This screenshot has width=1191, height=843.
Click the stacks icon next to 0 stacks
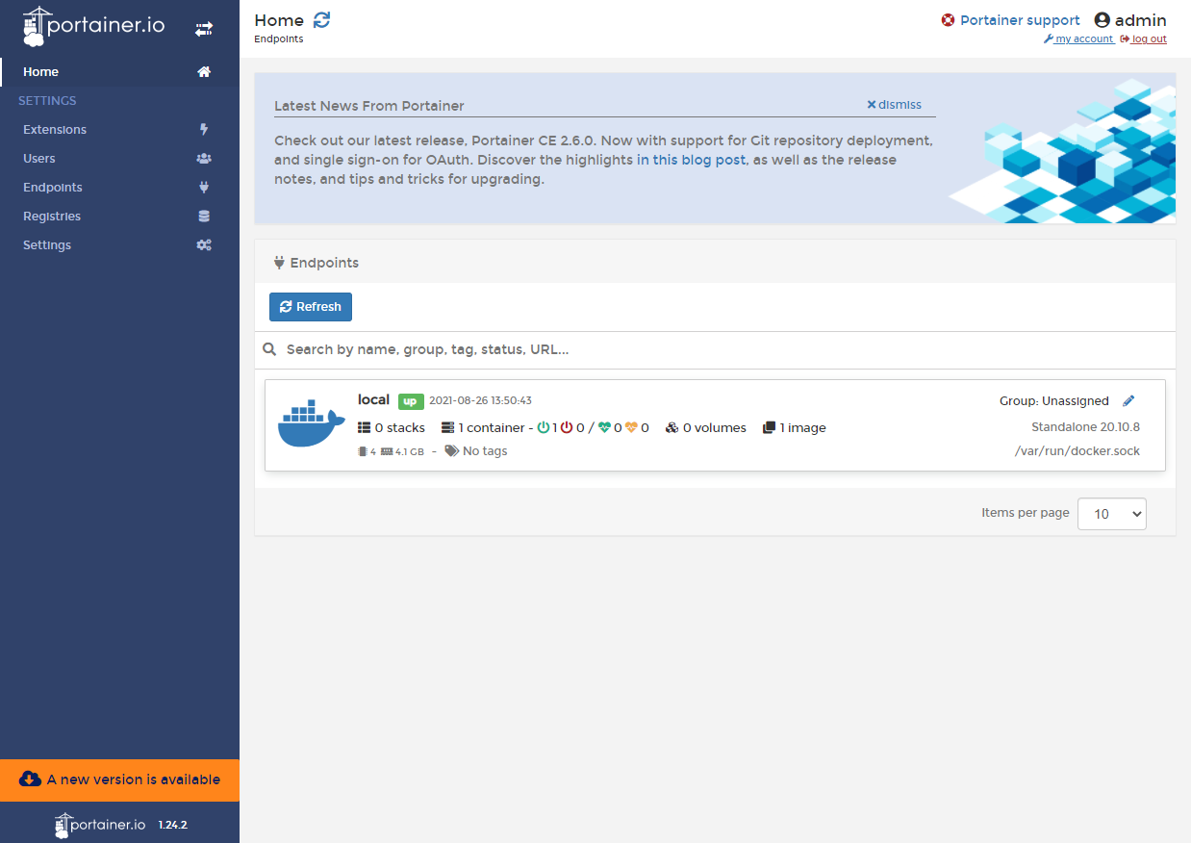pos(364,427)
